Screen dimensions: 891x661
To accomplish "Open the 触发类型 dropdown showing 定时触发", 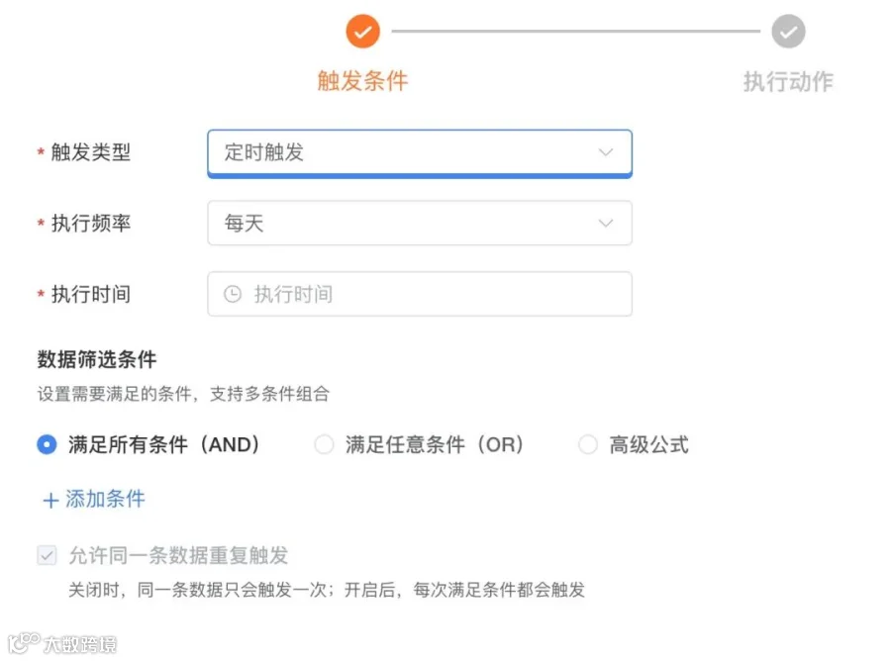I will tap(420, 152).
